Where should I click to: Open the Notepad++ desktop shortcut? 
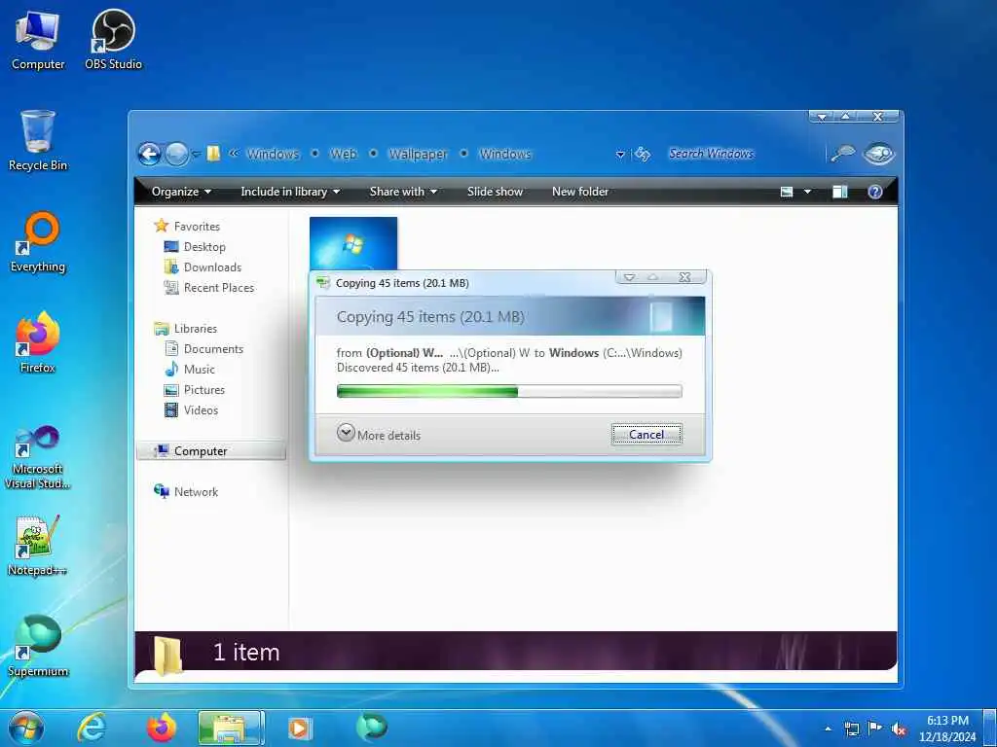(x=38, y=547)
